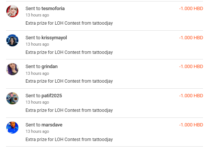
Task: Click the timestamp under grindan transfer
Action: 37,73
